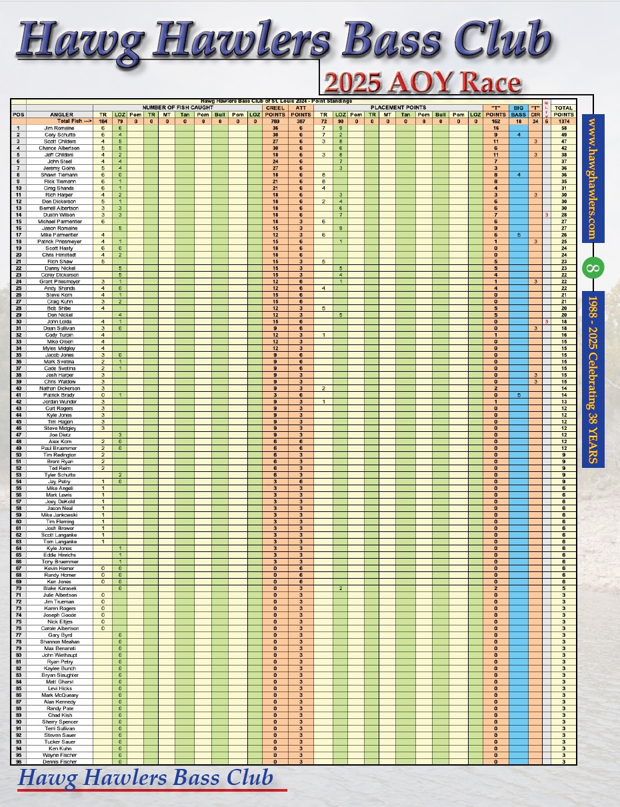The image size is (620, 807).
Task: Click angler name Dustin Wilson
Action: coord(59,214)
